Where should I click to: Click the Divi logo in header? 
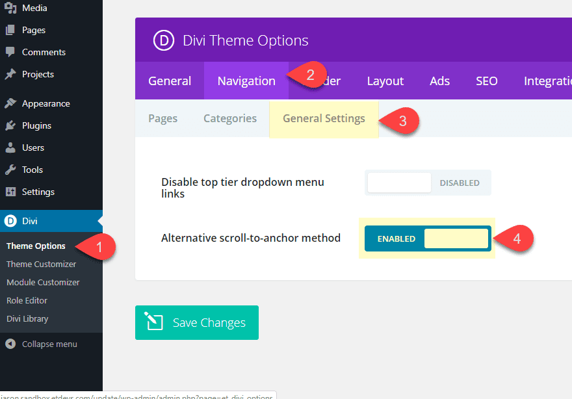click(164, 40)
